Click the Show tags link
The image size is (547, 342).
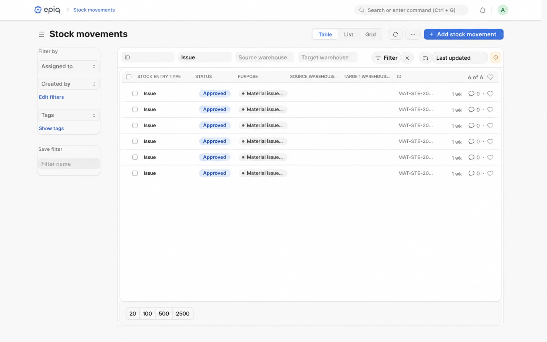coord(51,128)
